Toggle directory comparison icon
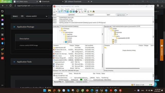 88,12
